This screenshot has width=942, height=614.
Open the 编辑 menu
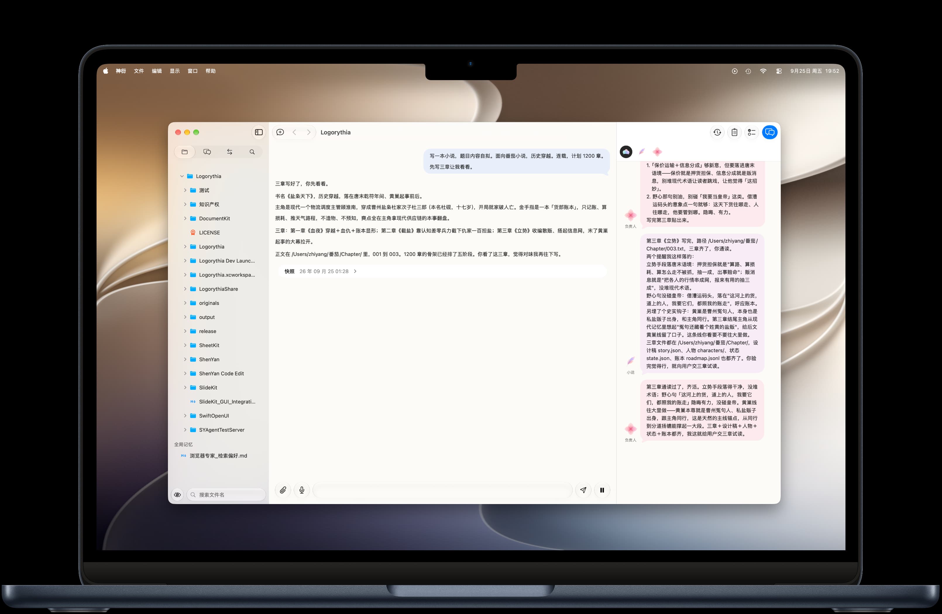pyautogui.click(x=157, y=71)
